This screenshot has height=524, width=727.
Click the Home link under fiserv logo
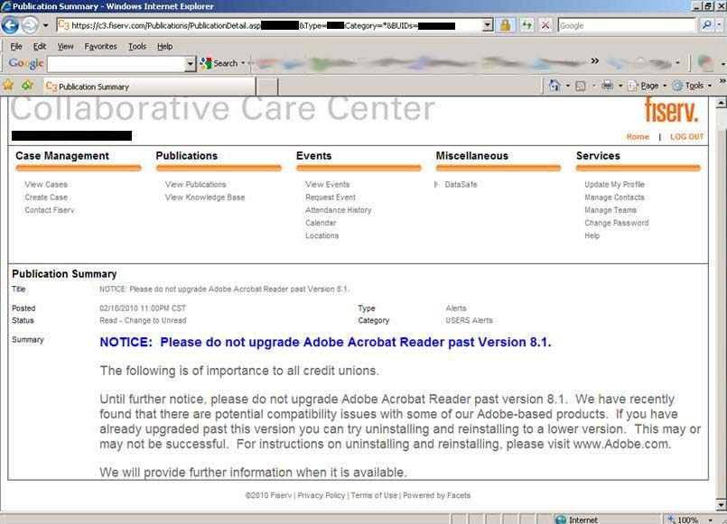(x=638, y=136)
